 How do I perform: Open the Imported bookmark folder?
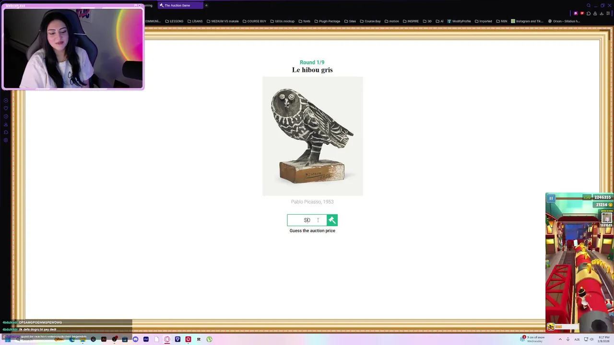(483, 21)
